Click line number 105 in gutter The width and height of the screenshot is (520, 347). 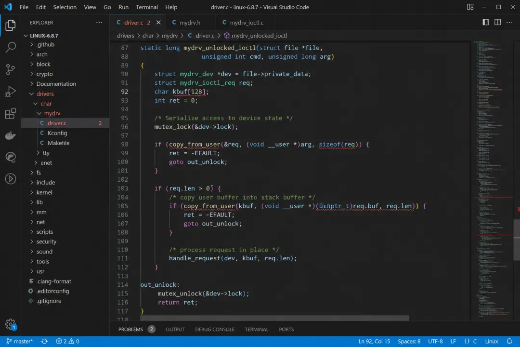[123, 206]
